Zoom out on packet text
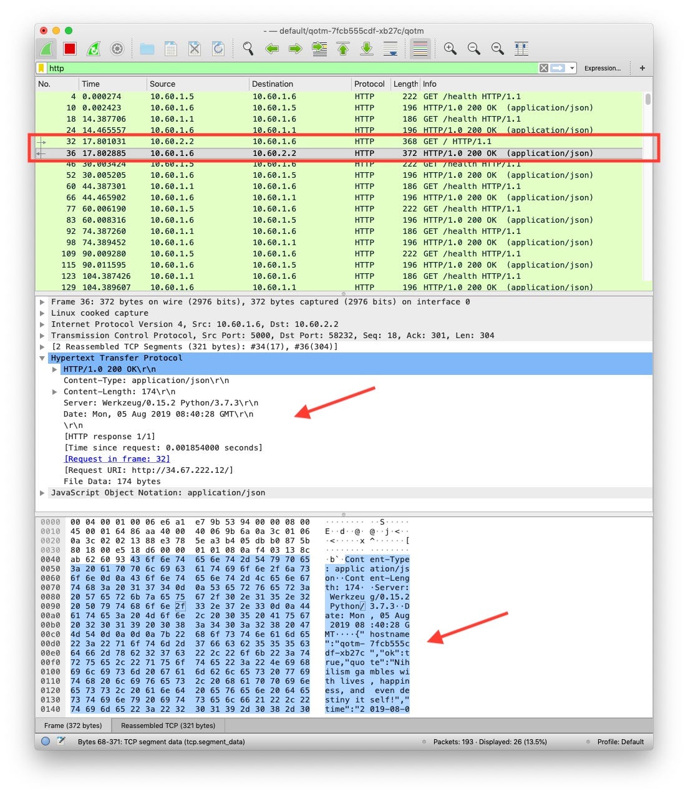Image resolution: width=688 pixels, height=796 pixels. [x=474, y=49]
